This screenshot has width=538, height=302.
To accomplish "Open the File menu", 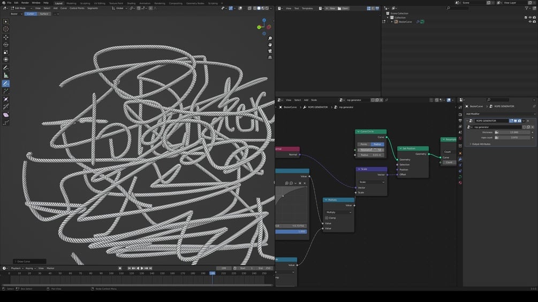I will pos(9,3).
